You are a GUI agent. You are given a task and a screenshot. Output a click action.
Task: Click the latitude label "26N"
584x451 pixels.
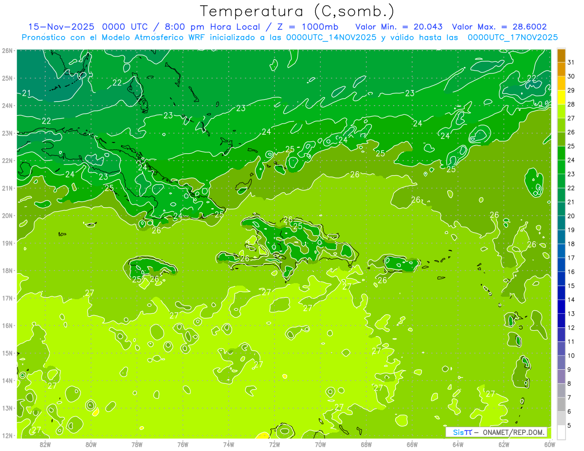(7, 51)
